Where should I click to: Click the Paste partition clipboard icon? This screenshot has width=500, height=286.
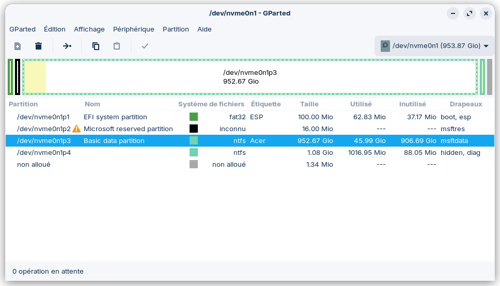[117, 46]
